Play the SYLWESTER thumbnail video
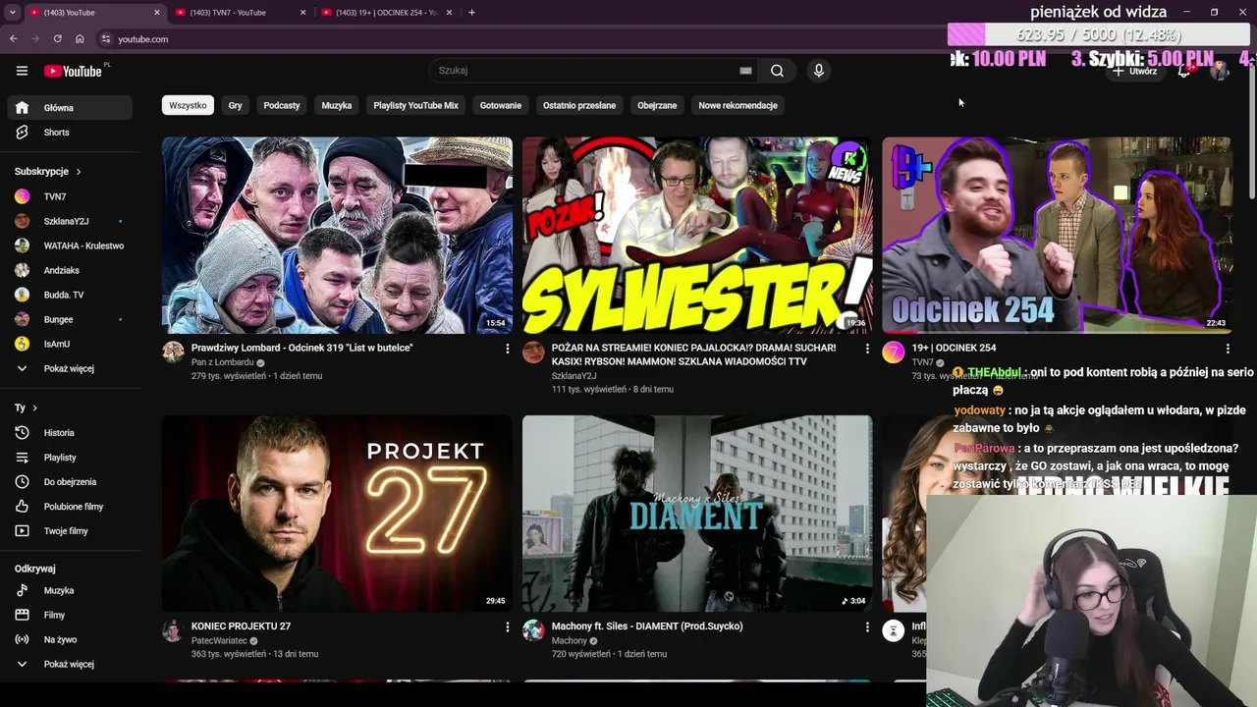Viewport: 1257px width, 707px height. pos(697,236)
